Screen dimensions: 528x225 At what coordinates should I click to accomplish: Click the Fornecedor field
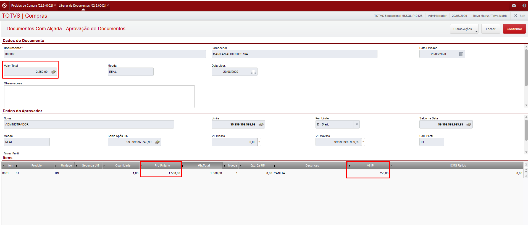(x=294, y=54)
